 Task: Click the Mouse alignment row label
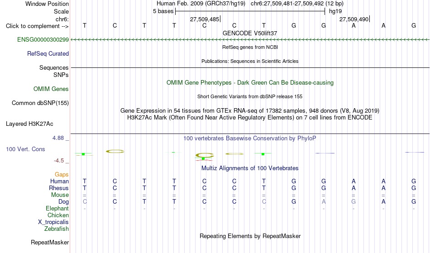(x=60, y=195)
